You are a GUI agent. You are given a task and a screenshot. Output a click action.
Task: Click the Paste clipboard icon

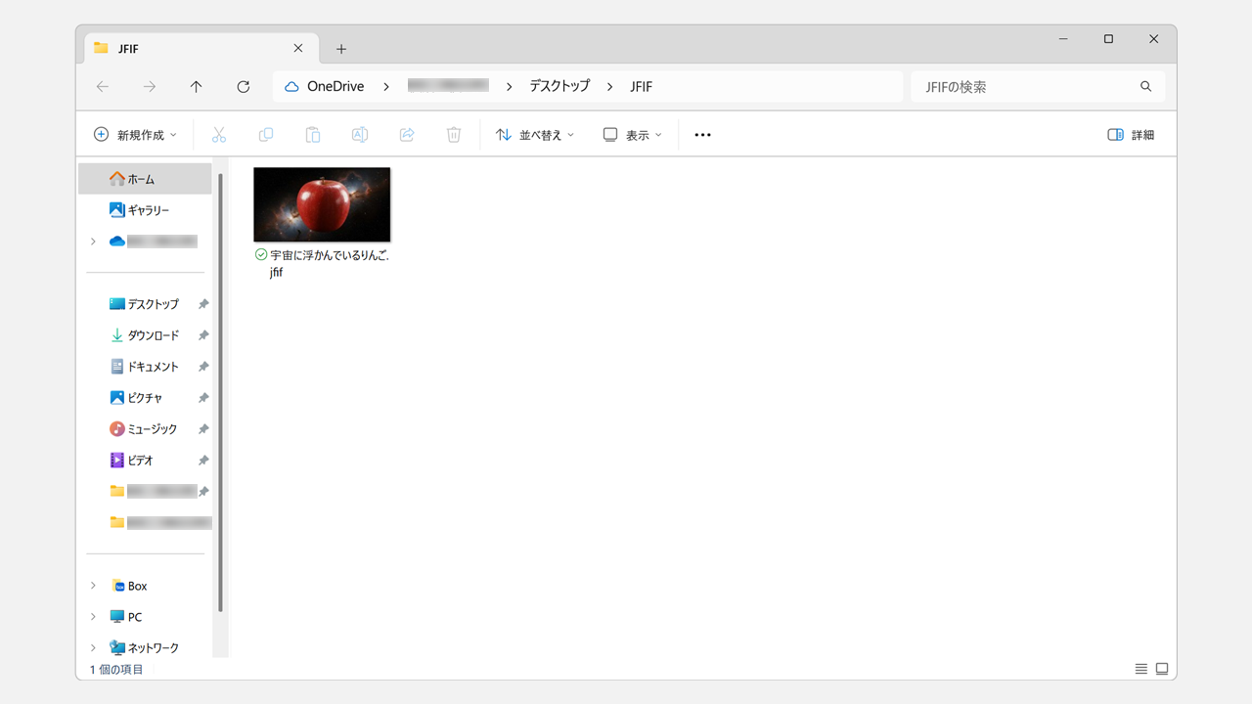pyautogui.click(x=313, y=135)
